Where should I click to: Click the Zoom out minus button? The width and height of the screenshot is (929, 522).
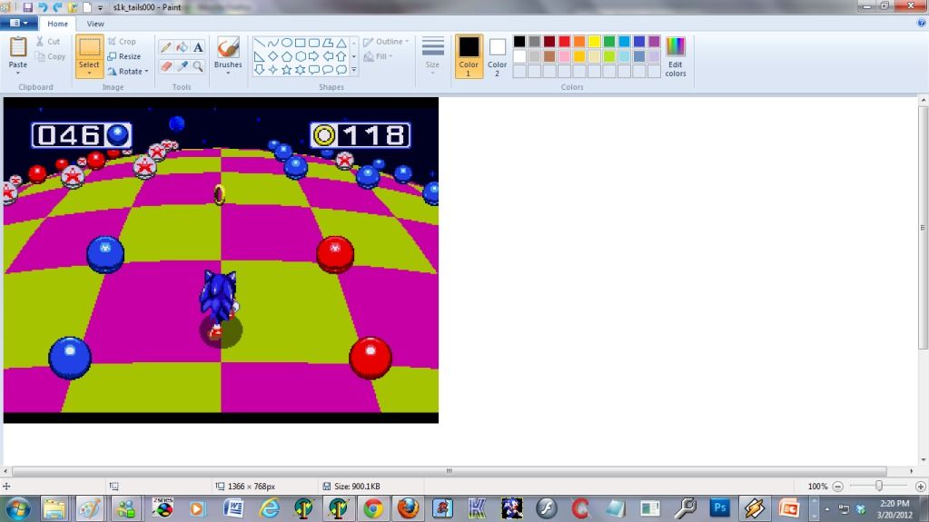pos(838,487)
